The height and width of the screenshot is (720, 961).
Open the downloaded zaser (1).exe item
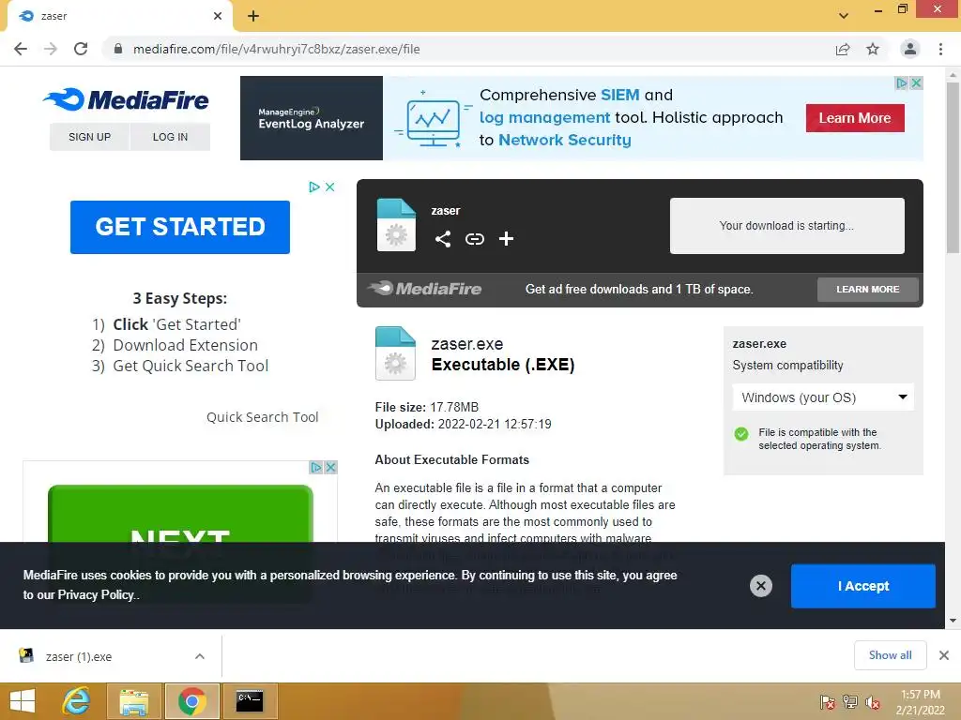coord(79,656)
